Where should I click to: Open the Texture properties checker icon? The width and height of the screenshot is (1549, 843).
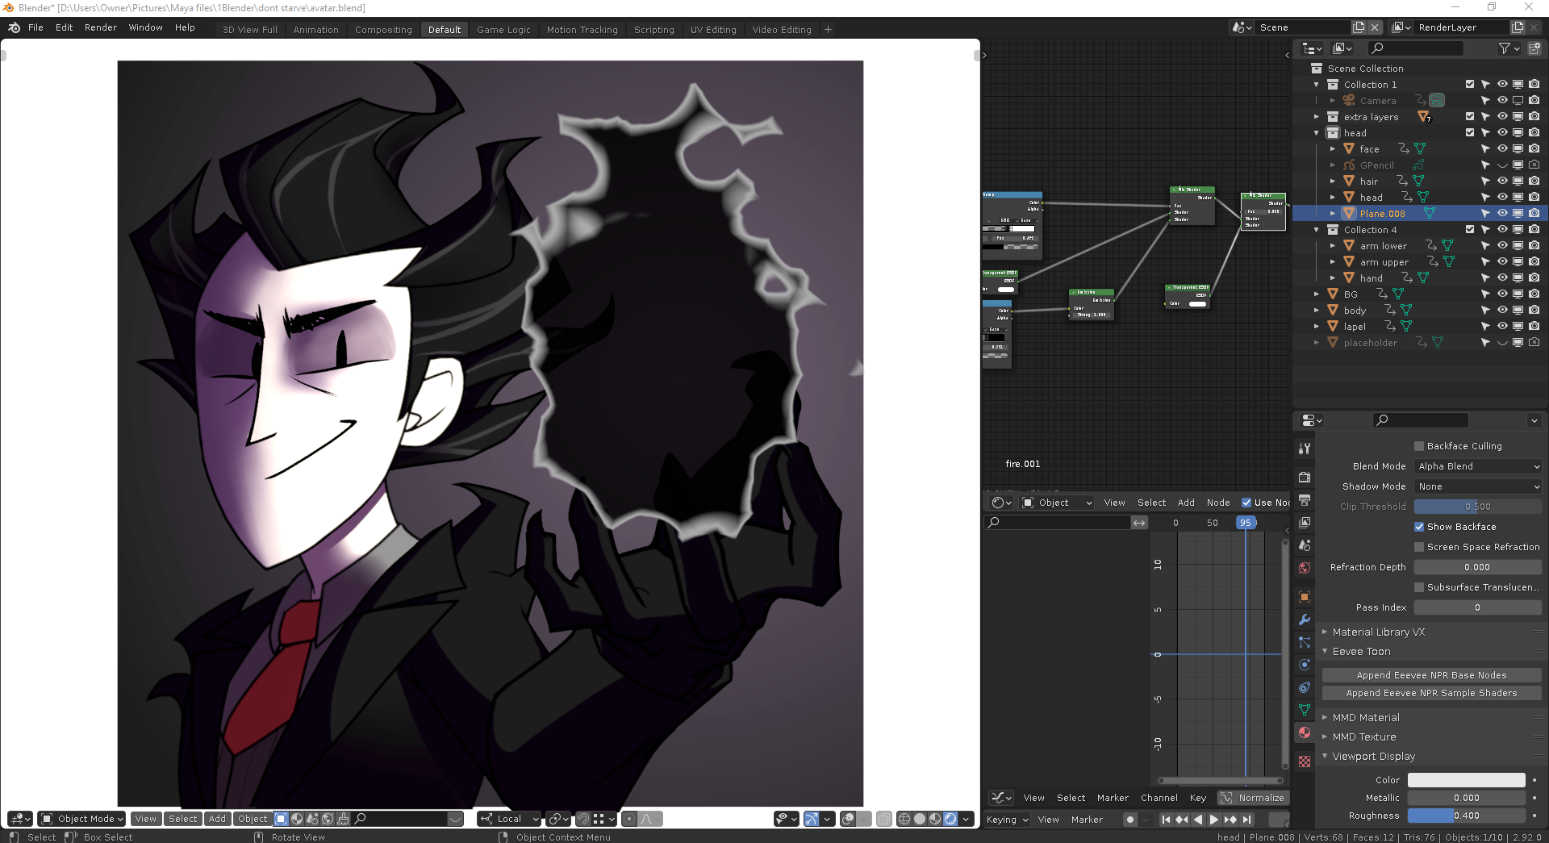pyautogui.click(x=1305, y=762)
